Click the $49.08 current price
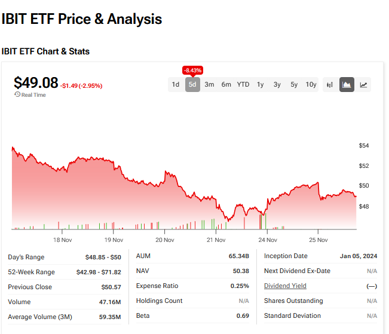Image resolution: width=389 pixels, height=334 pixels. pyautogui.click(x=36, y=82)
